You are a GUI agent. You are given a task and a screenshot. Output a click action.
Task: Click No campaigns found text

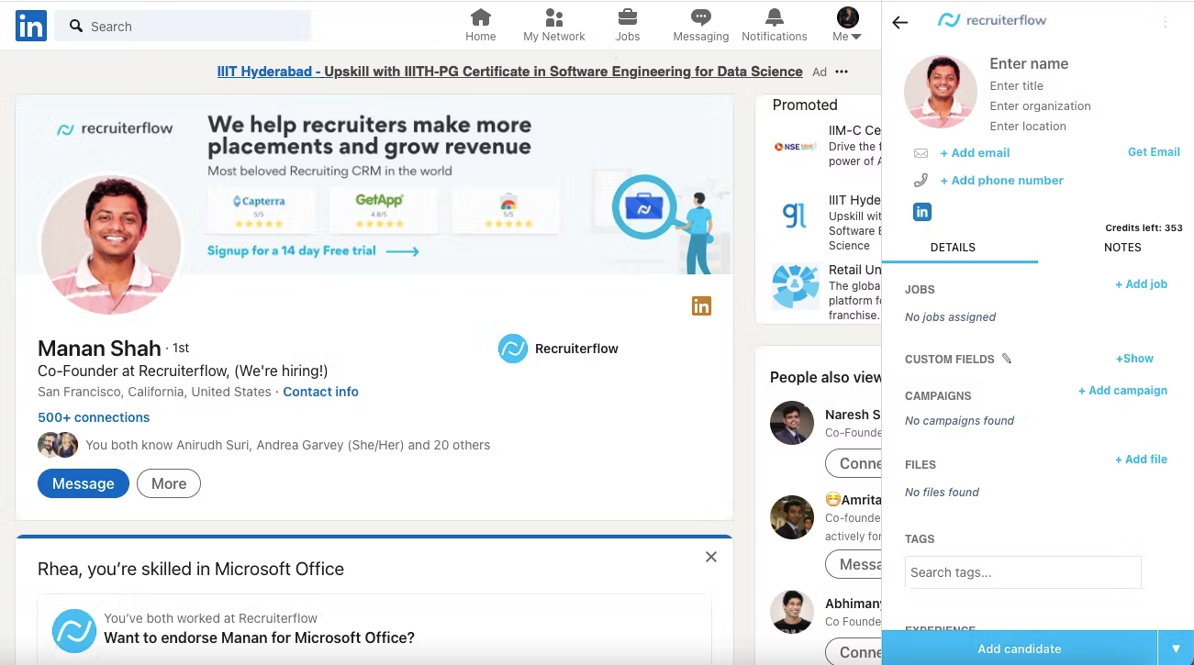(959, 421)
